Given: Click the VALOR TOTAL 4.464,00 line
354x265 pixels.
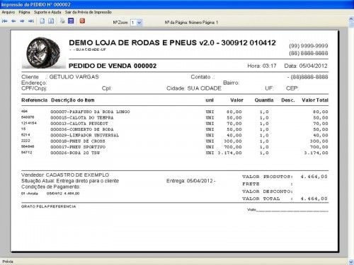Looking at the screenshot, I should pyautogui.click(x=285, y=199).
